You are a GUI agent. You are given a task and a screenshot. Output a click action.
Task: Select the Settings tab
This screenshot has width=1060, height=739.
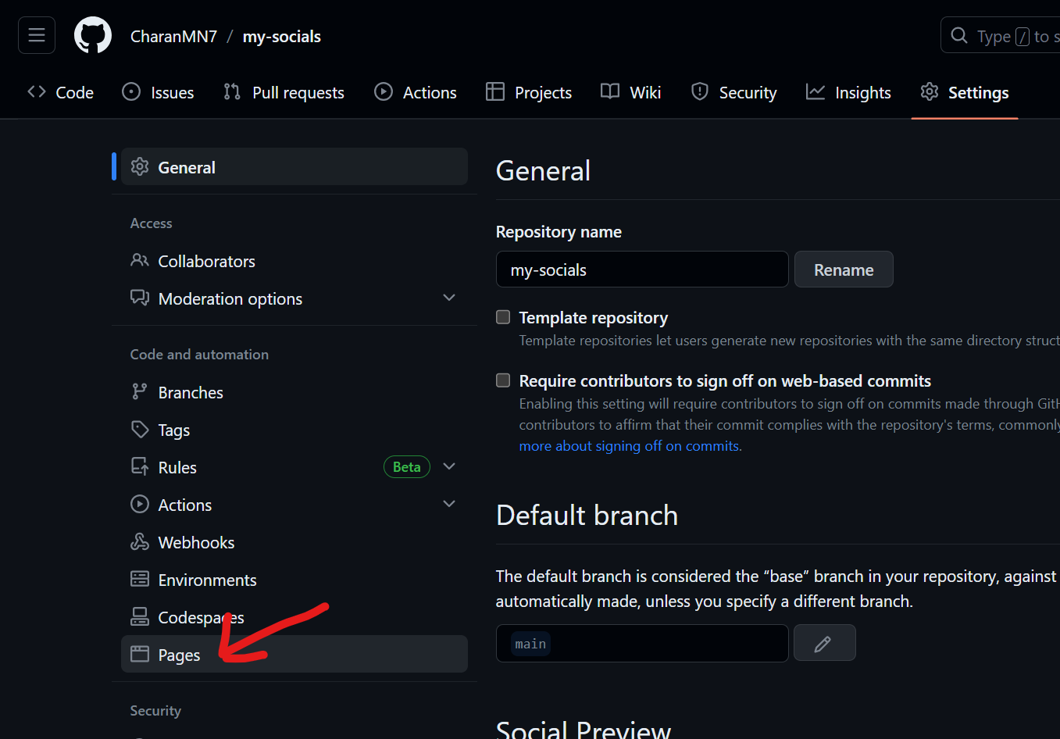tap(965, 92)
